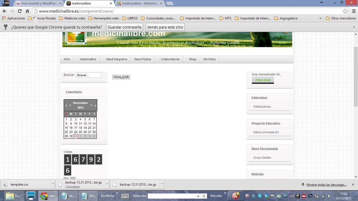The height and width of the screenshot is (201, 358).
Task: Open the Salud Pública menu item
Action: coord(143,59)
